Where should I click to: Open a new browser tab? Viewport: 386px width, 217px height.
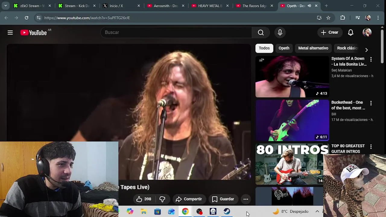click(326, 6)
